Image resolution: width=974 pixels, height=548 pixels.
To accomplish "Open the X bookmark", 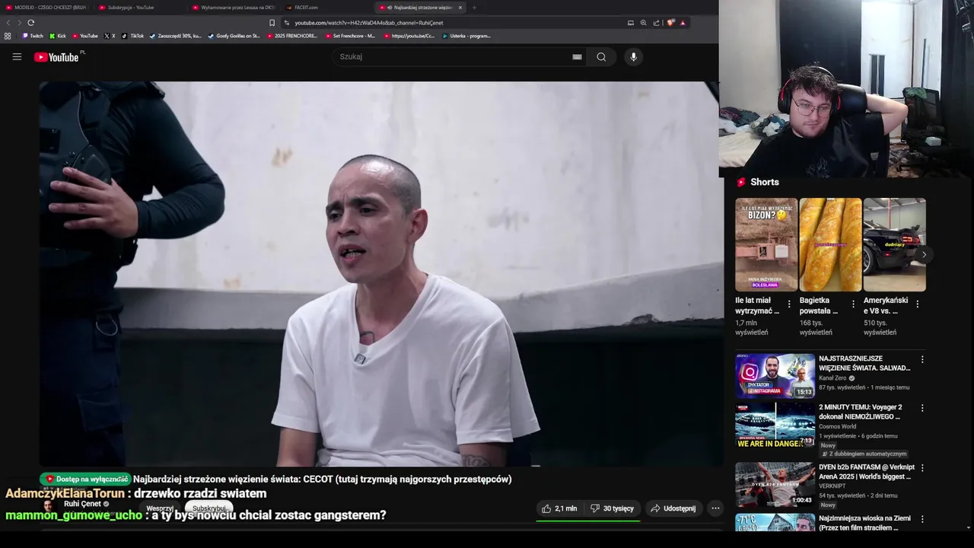I will tap(110, 36).
